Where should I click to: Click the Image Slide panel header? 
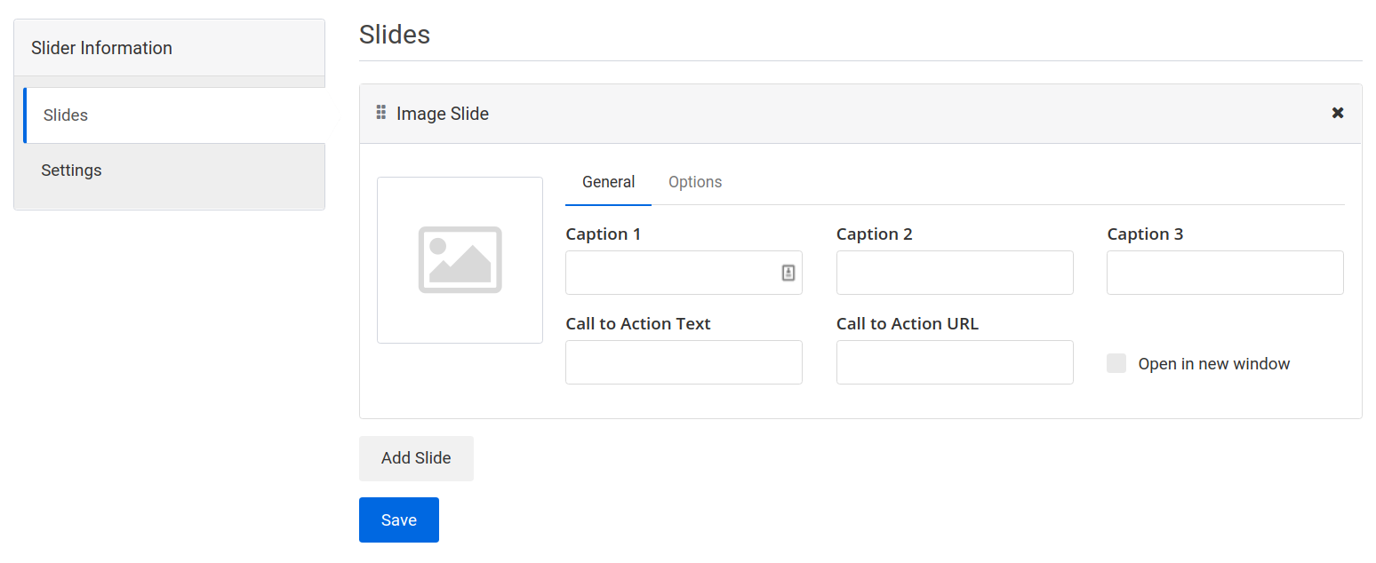pyautogui.click(x=800, y=113)
